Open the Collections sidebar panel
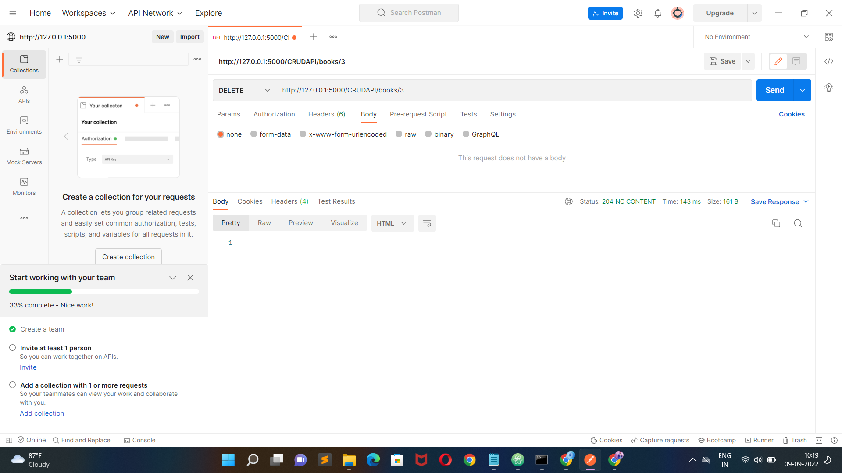Screen dimensions: 842x473 click(x=24, y=64)
